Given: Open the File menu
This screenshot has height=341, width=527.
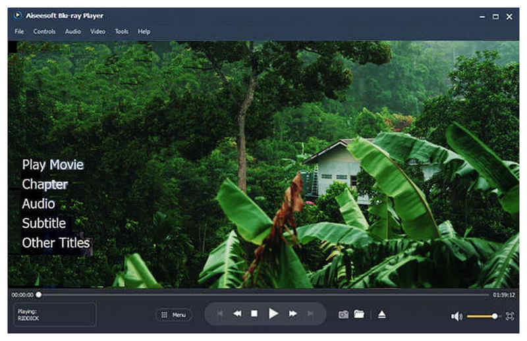Looking at the screenshot, I should (x=19, y=32).
